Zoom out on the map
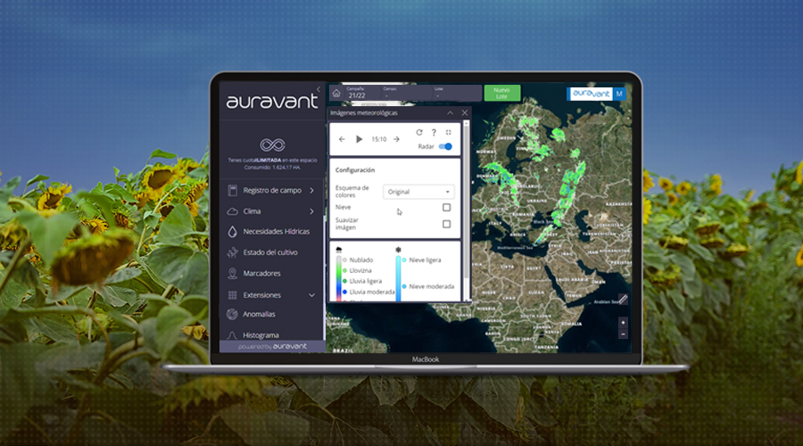 pyautogui.click(x=623, y=334)
